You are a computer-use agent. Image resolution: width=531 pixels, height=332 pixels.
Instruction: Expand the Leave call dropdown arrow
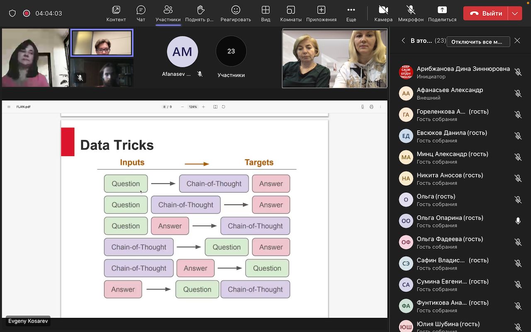515,13
